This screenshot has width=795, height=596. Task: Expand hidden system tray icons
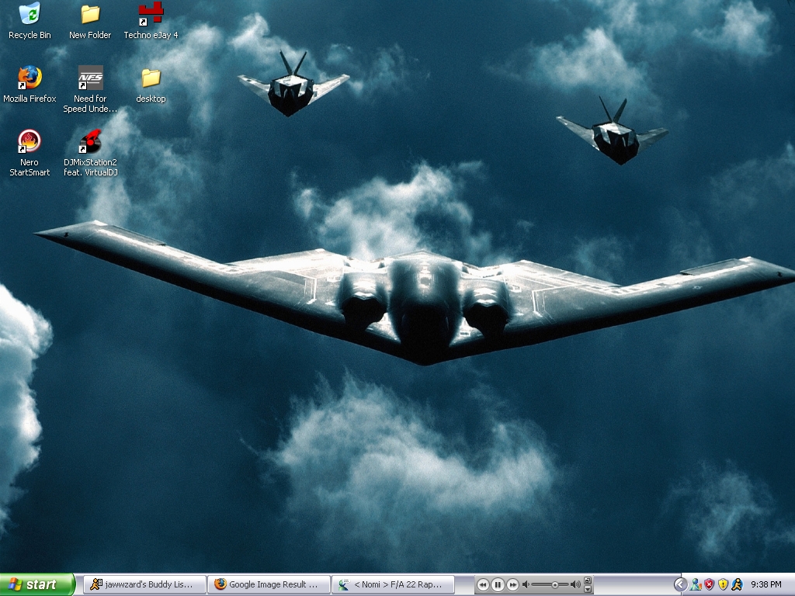(680, 584)
